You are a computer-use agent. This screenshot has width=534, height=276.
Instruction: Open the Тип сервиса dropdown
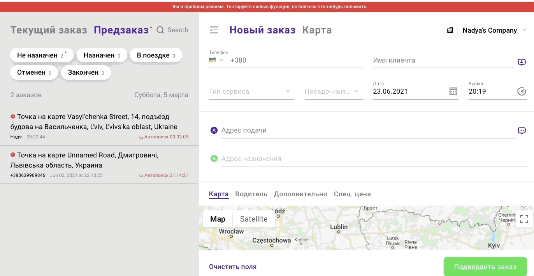point(251,92)
